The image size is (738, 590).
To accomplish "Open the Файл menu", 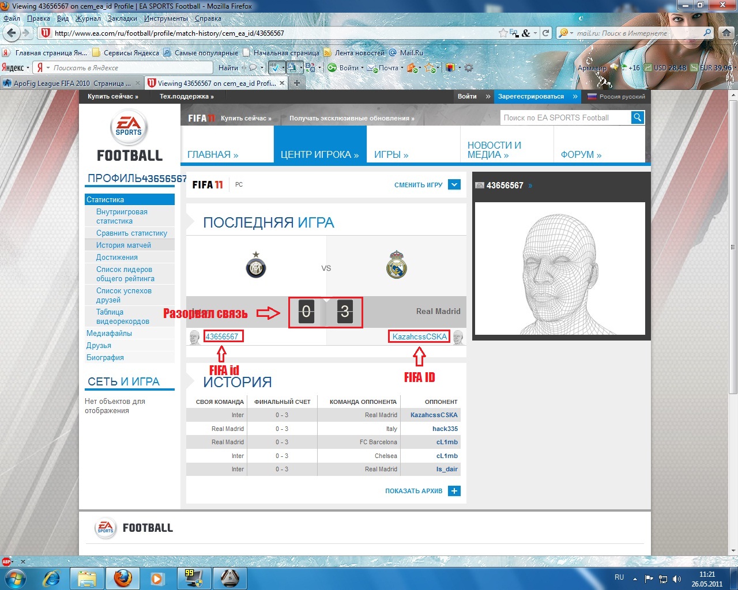I will pos(12,18).
